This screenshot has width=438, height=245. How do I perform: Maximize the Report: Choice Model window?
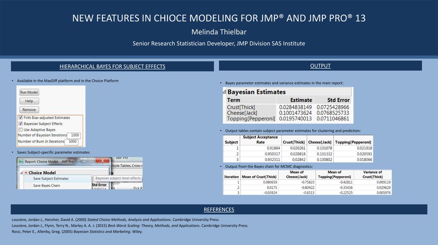(91, 160)
